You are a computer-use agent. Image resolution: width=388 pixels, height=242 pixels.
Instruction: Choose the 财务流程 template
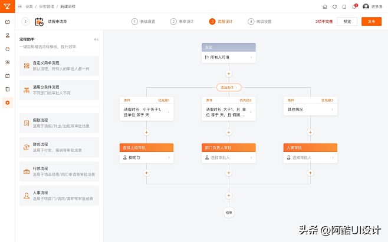point(59,147)
